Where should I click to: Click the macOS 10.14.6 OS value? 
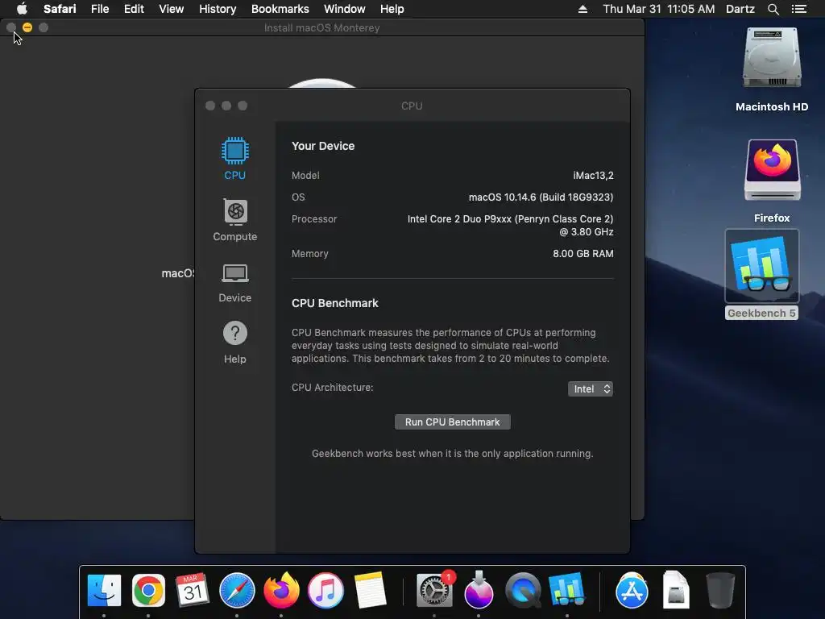tap(541, 197)
